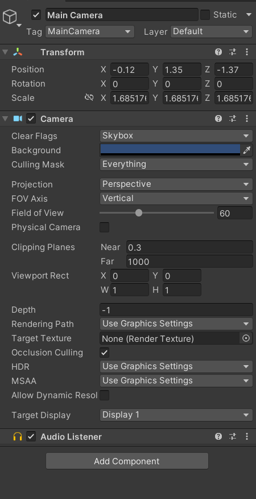
Task: Click Viewport Rect Y field
Action: click(x=182, y=276)
